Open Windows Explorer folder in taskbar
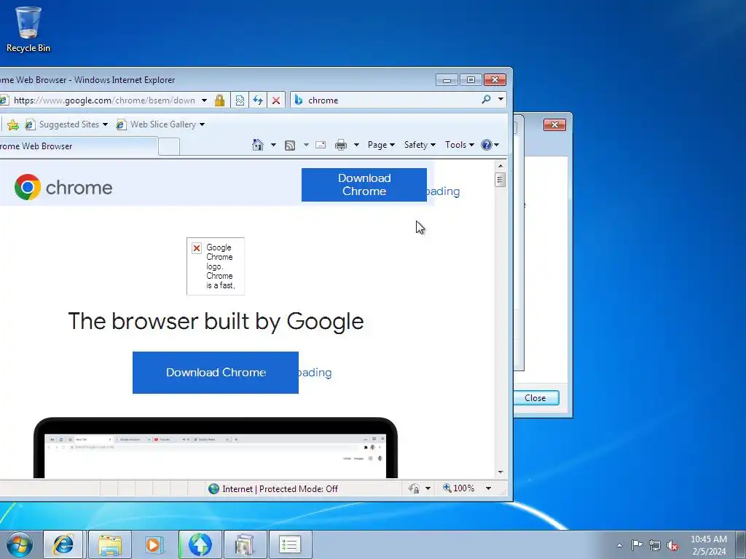746x559 pixels. tap(110, 544)
